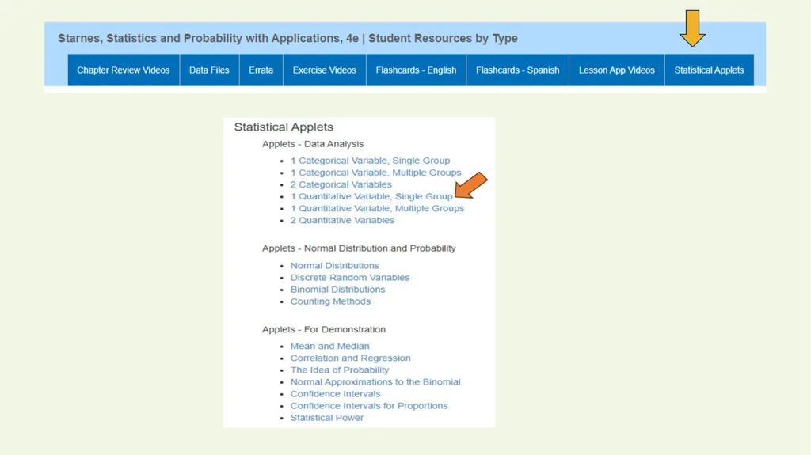The image size is (811, 455).
Task: Open the Errata tab
Action: [x=261, y=70]
